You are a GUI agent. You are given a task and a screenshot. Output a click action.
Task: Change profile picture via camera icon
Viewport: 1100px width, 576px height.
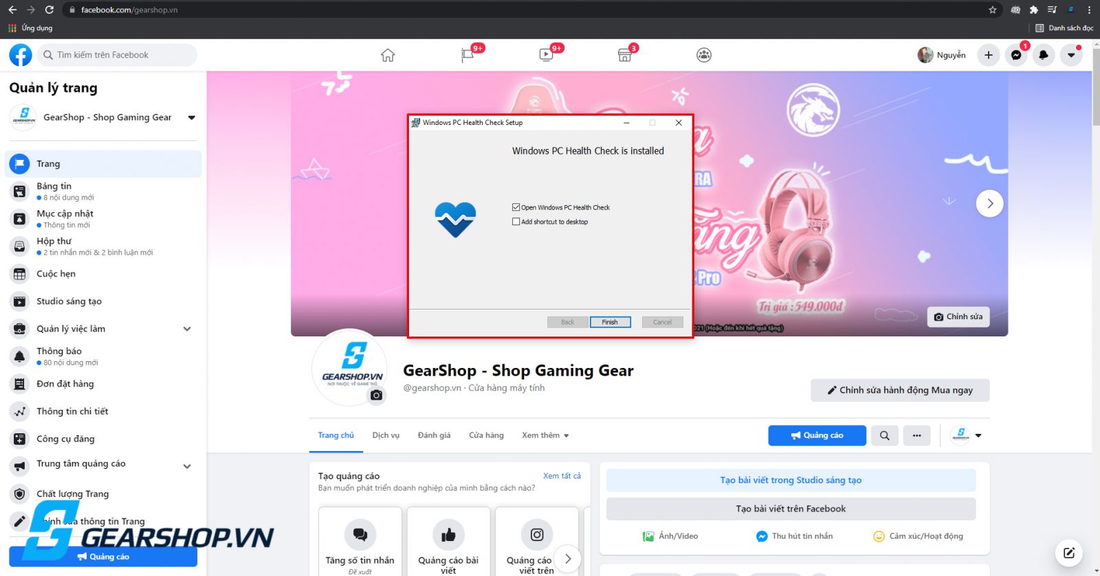(376, 395)
